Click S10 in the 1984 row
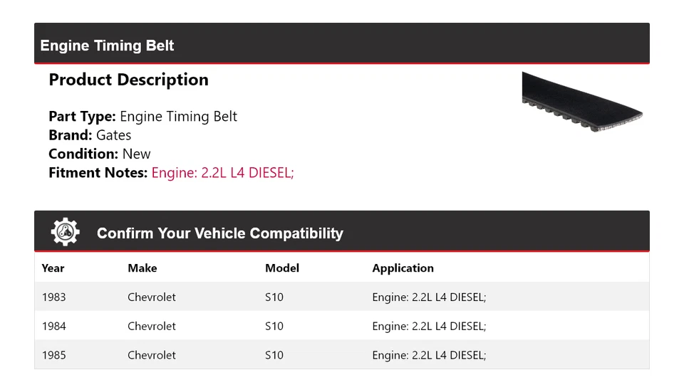This screenshot has height=392, width=684. [274, 326]
